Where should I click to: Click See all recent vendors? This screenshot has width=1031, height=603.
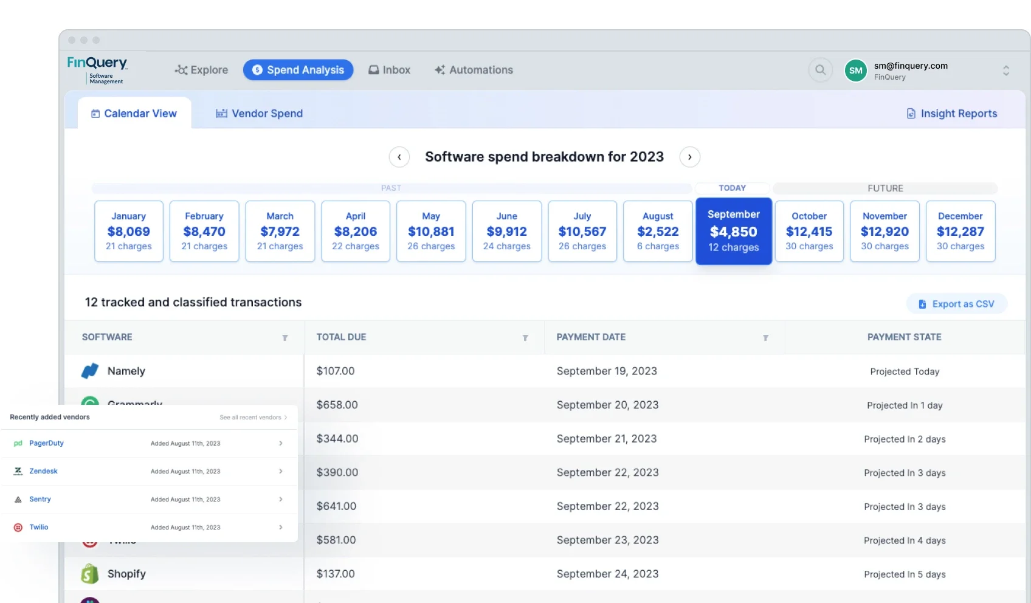253,417
